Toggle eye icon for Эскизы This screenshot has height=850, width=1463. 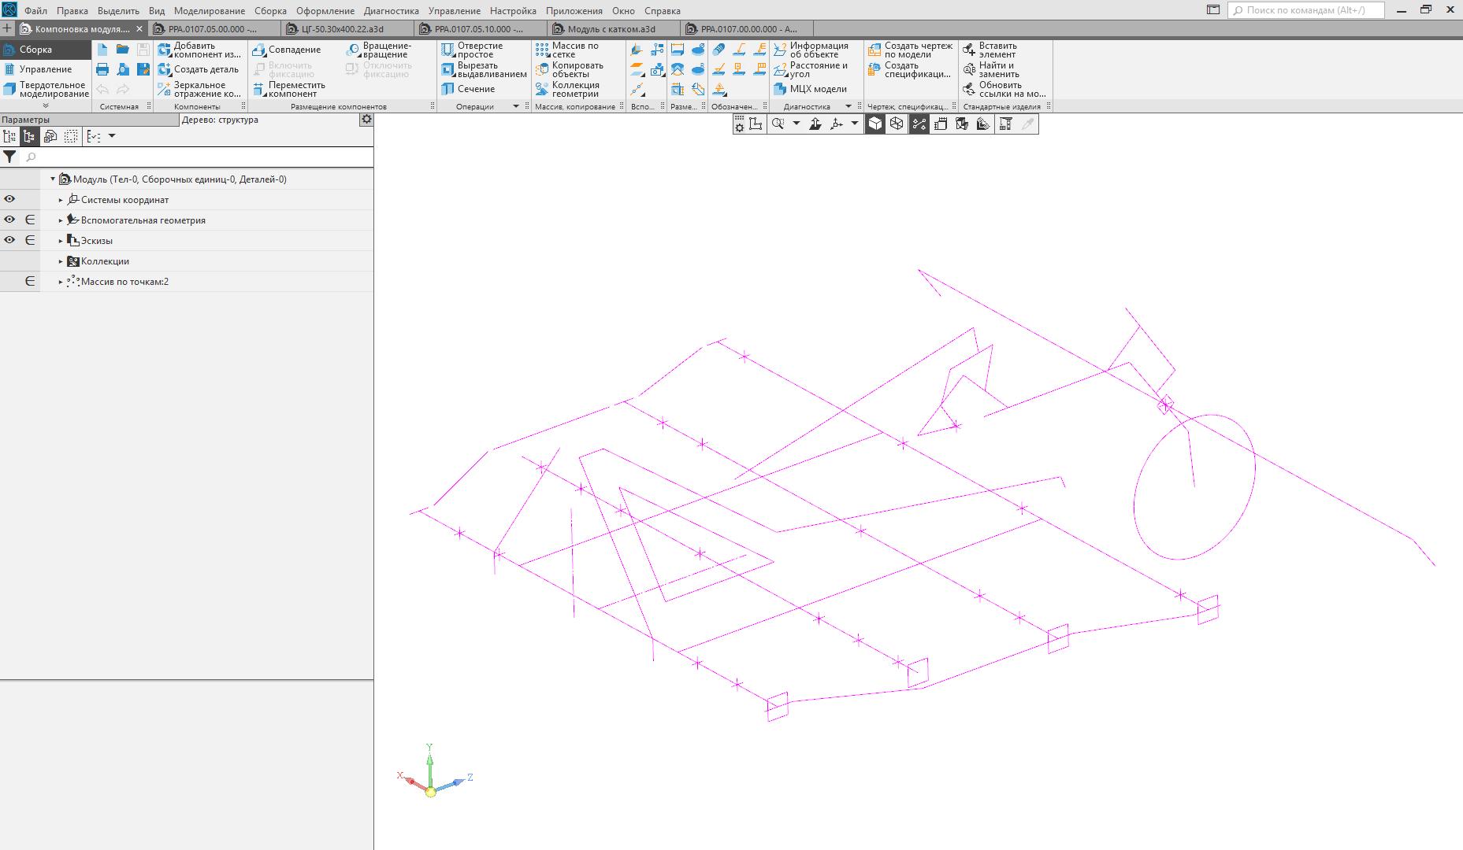coord(9,241)
